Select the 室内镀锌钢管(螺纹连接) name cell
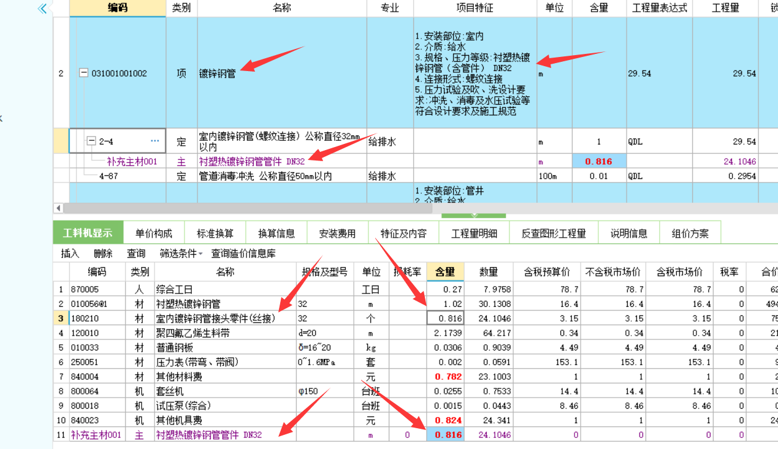Image resolution: width=778 pixels, height=449 pixels. 282,141
